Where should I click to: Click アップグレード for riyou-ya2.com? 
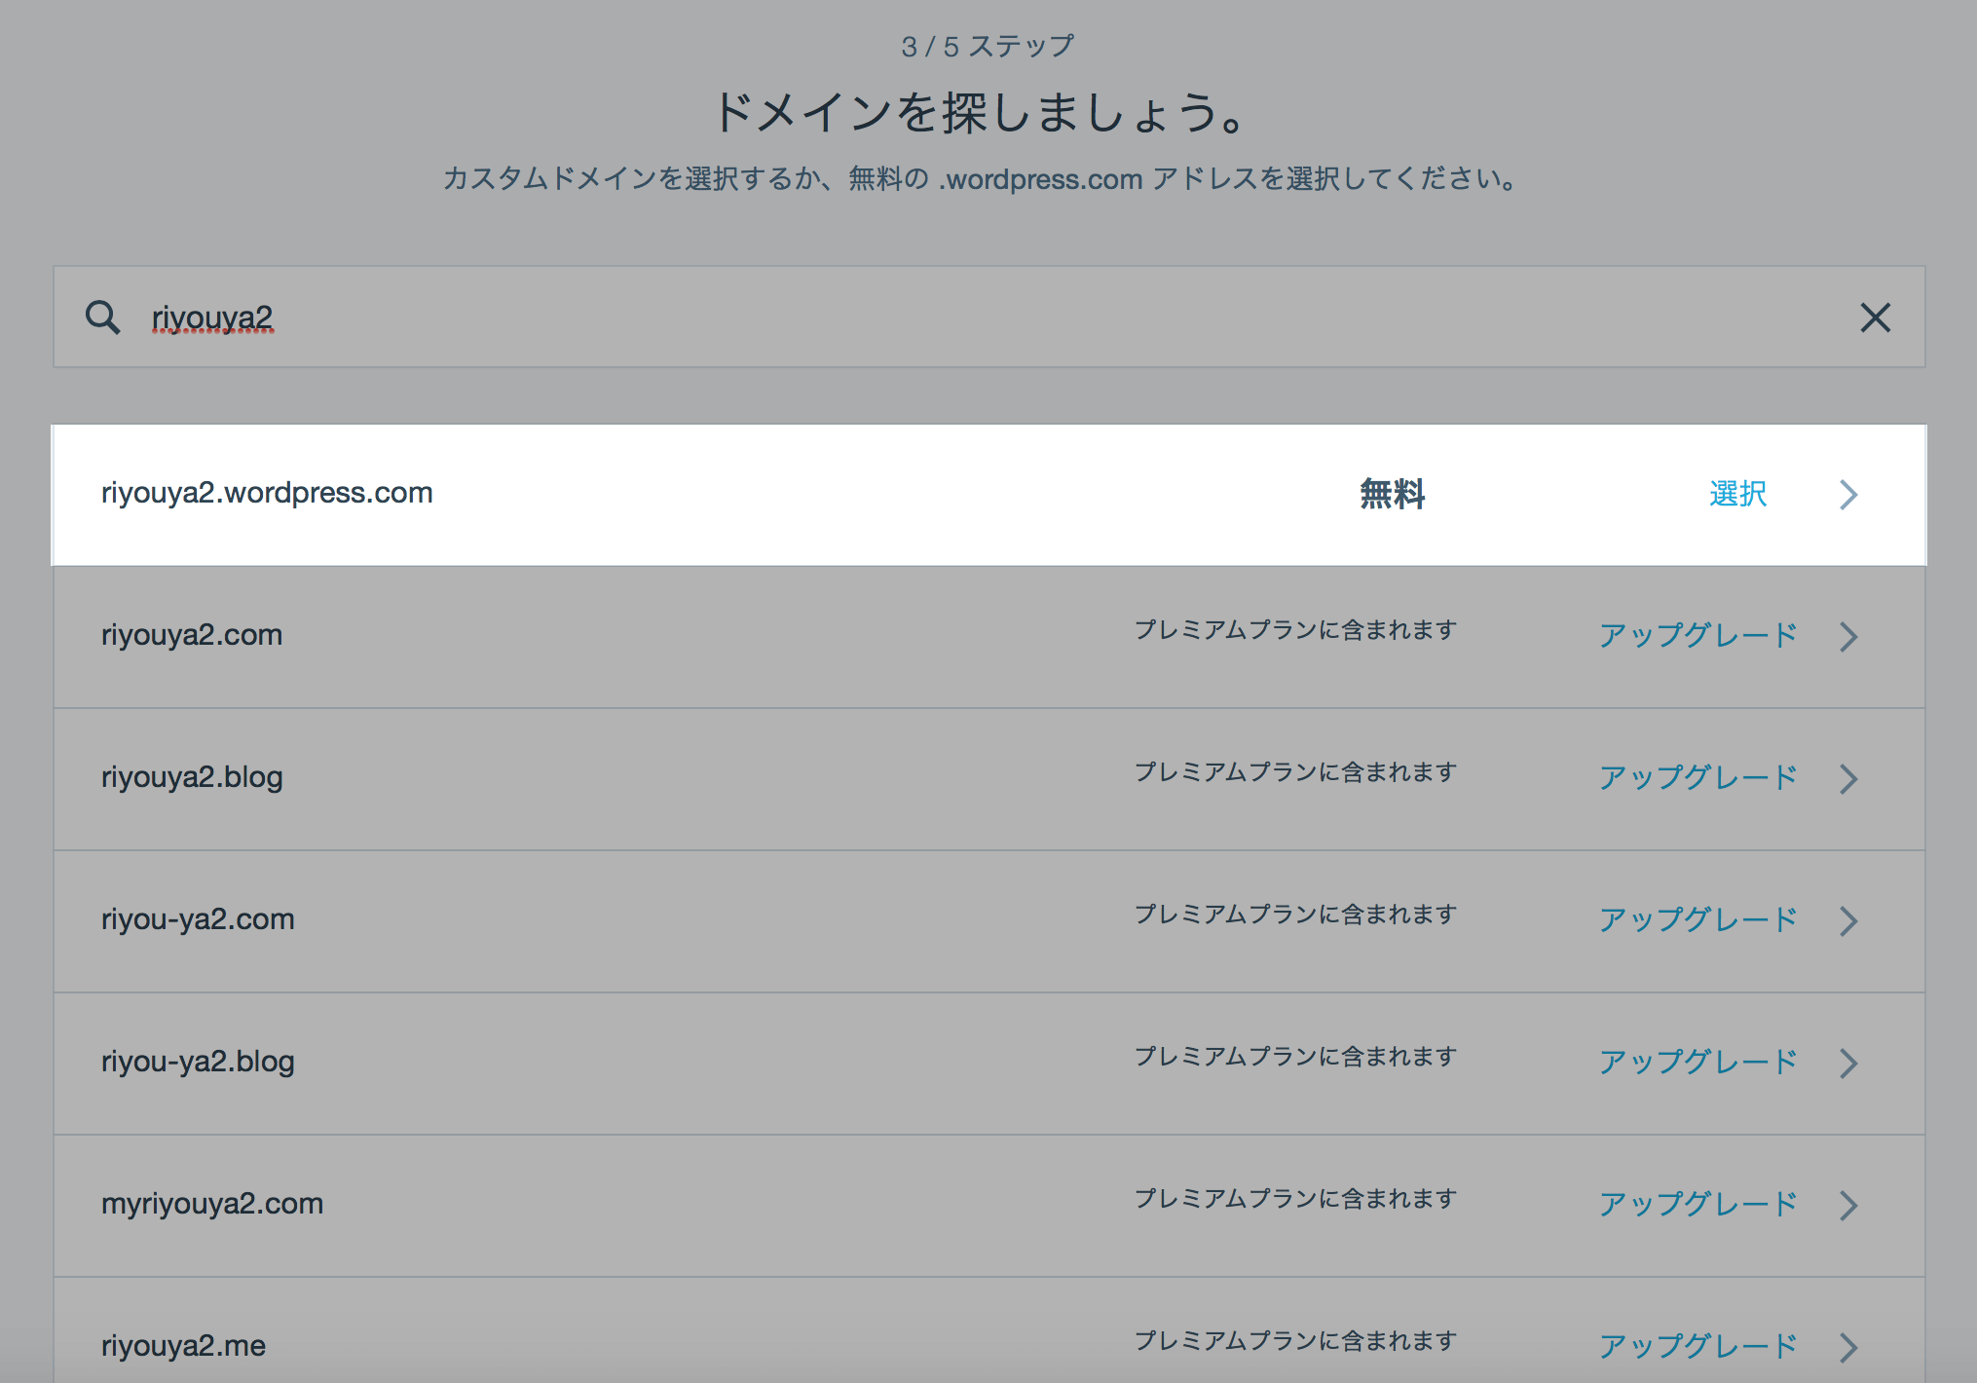coord(1697,920)
